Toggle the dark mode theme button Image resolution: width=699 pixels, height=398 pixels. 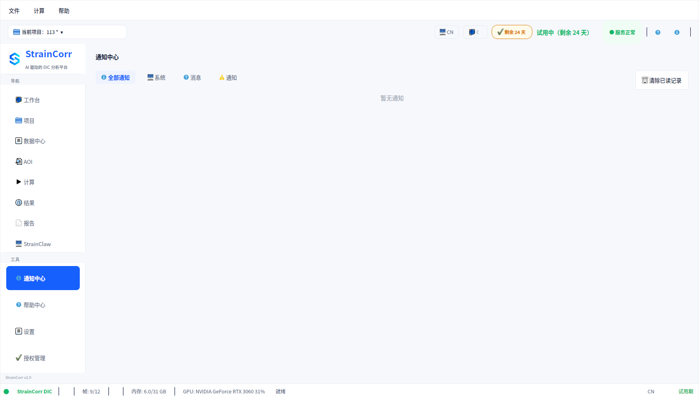coord(475,32)
